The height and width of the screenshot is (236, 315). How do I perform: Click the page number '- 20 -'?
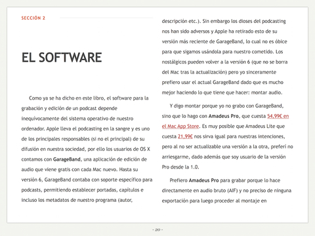[x=157, y=229]
